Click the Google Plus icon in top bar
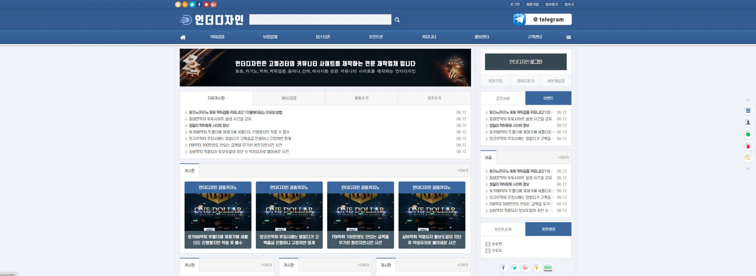756x276 pixels. (x=214, y=4)
